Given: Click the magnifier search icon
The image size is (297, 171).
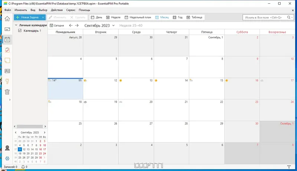Looking at the screenshot, I should (288, 17).
